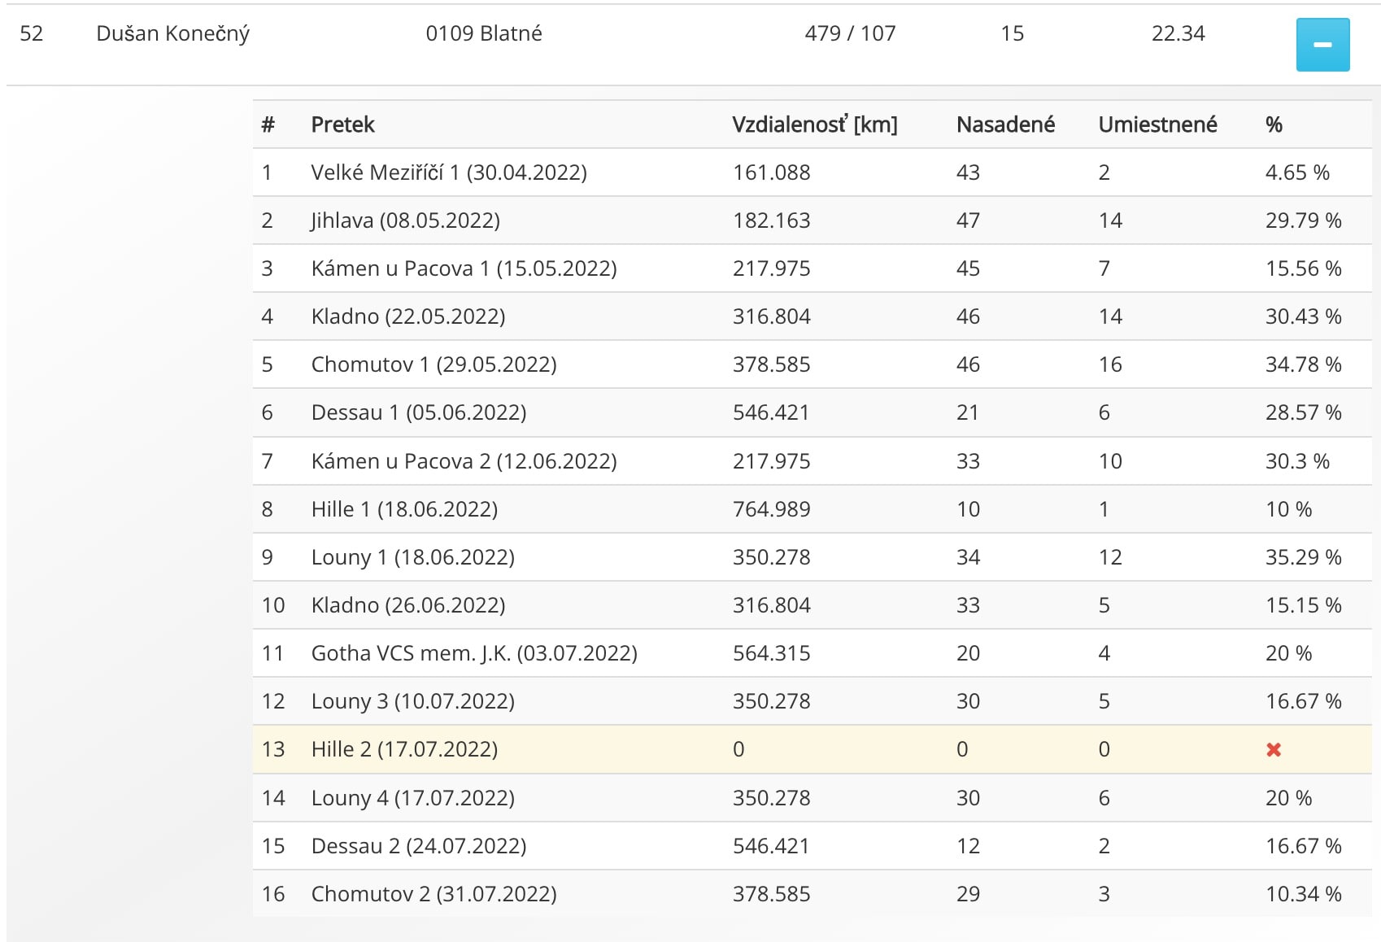The height and width of the screenshot is (942, 1381).
Task: Select the Velké Meziříčí 1 (30.04.2022) race row
Action: [812, 172]
